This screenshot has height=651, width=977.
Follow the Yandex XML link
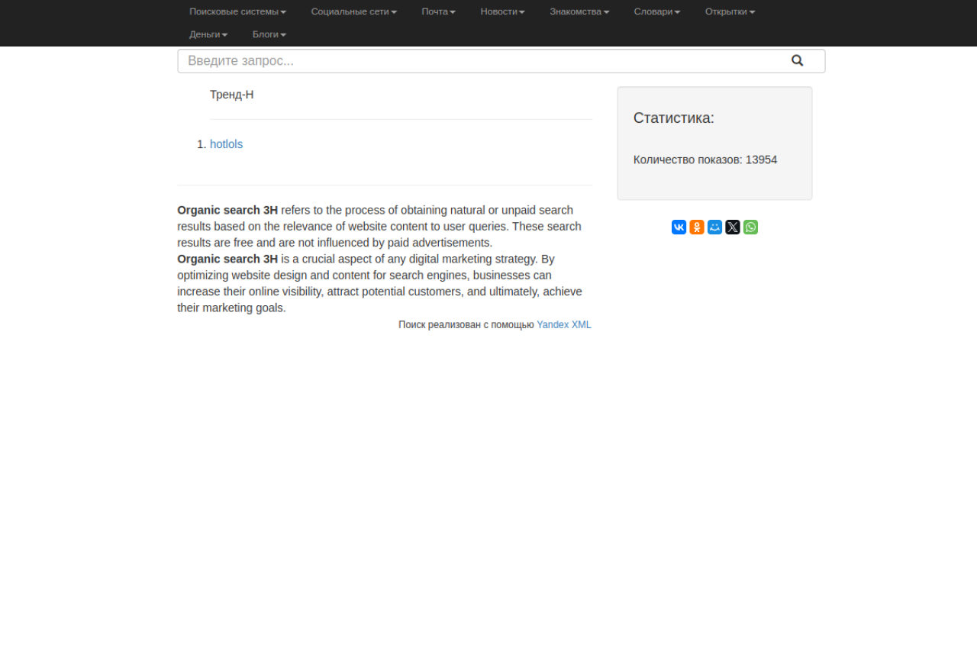(564, 325)
